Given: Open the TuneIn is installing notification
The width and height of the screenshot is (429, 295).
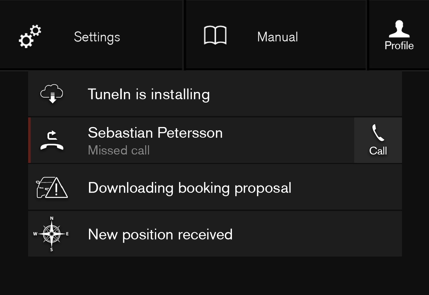Looking at the screenshot, I should click(x=149, y=94).
